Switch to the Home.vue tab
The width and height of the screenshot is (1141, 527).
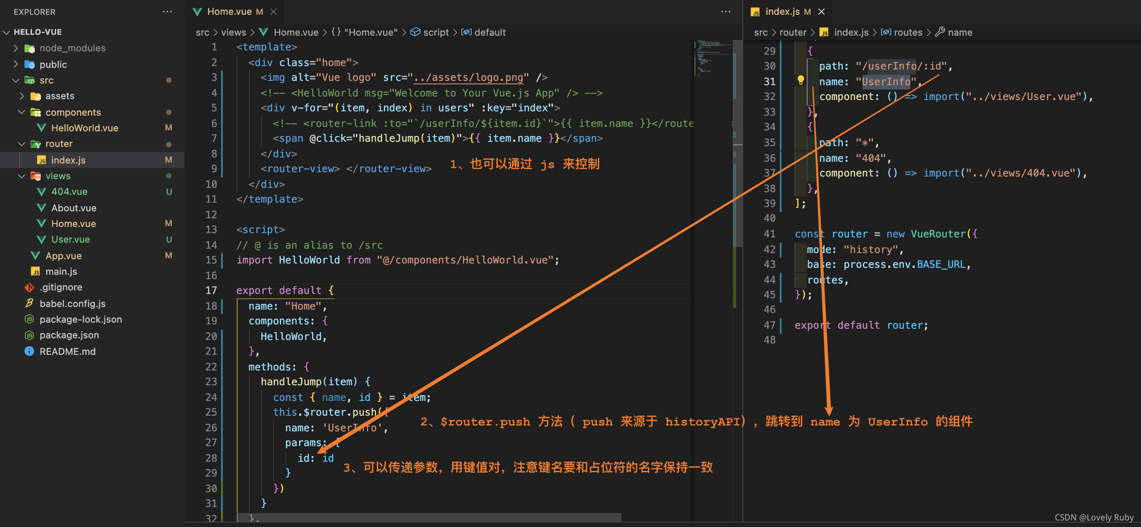tap(229, 11)
